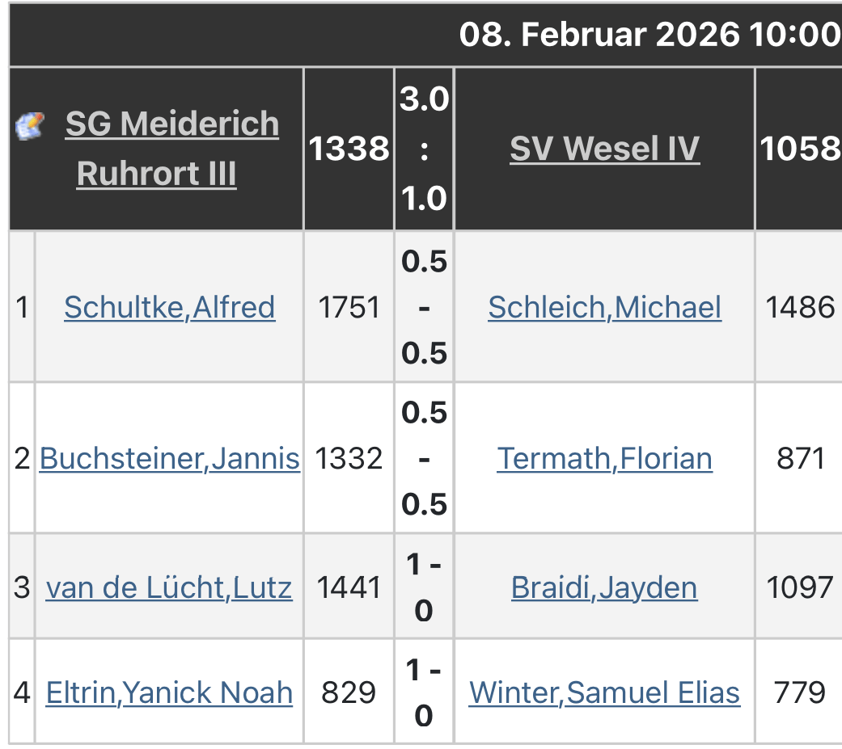This screenshot has height=749, width=842.
Task: Open the SV Wesel IV team page
Action: [x=604, y=149]
